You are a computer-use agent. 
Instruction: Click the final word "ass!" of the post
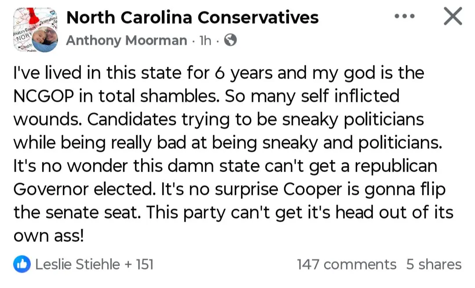point(68,236)
